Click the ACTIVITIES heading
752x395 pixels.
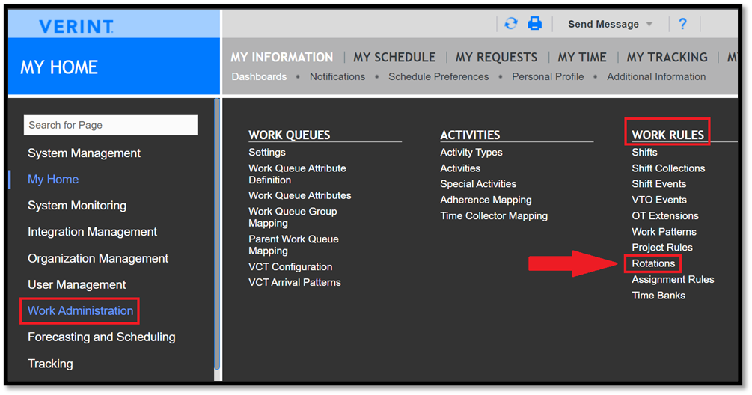470,135
